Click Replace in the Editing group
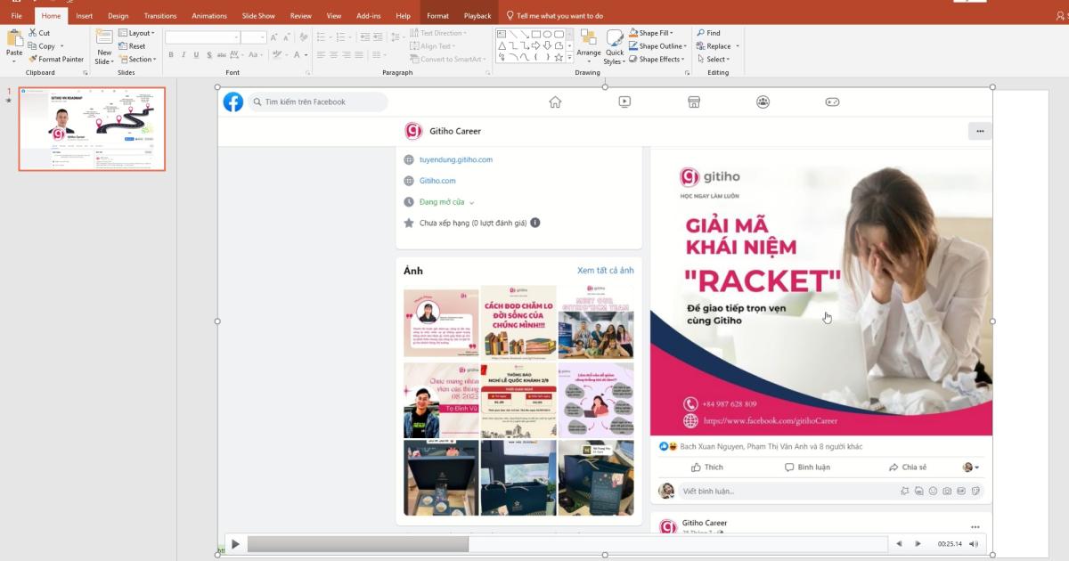Screen dimensions: 1069x561 717,45
